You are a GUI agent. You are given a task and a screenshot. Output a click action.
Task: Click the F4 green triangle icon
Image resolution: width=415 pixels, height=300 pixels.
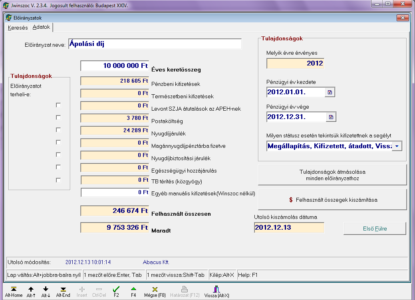133,288
